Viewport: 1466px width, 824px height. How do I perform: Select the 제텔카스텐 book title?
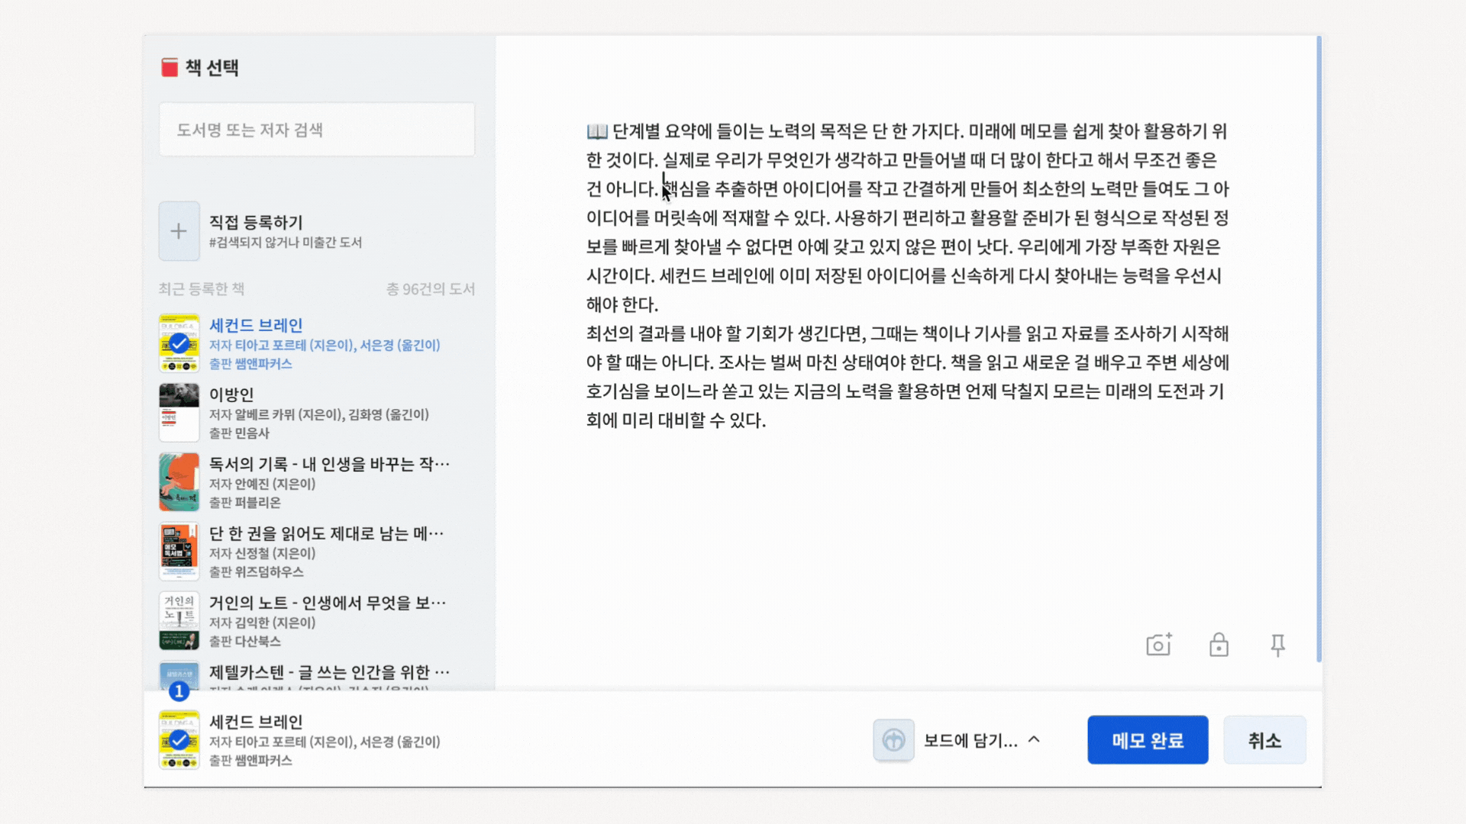329,672
